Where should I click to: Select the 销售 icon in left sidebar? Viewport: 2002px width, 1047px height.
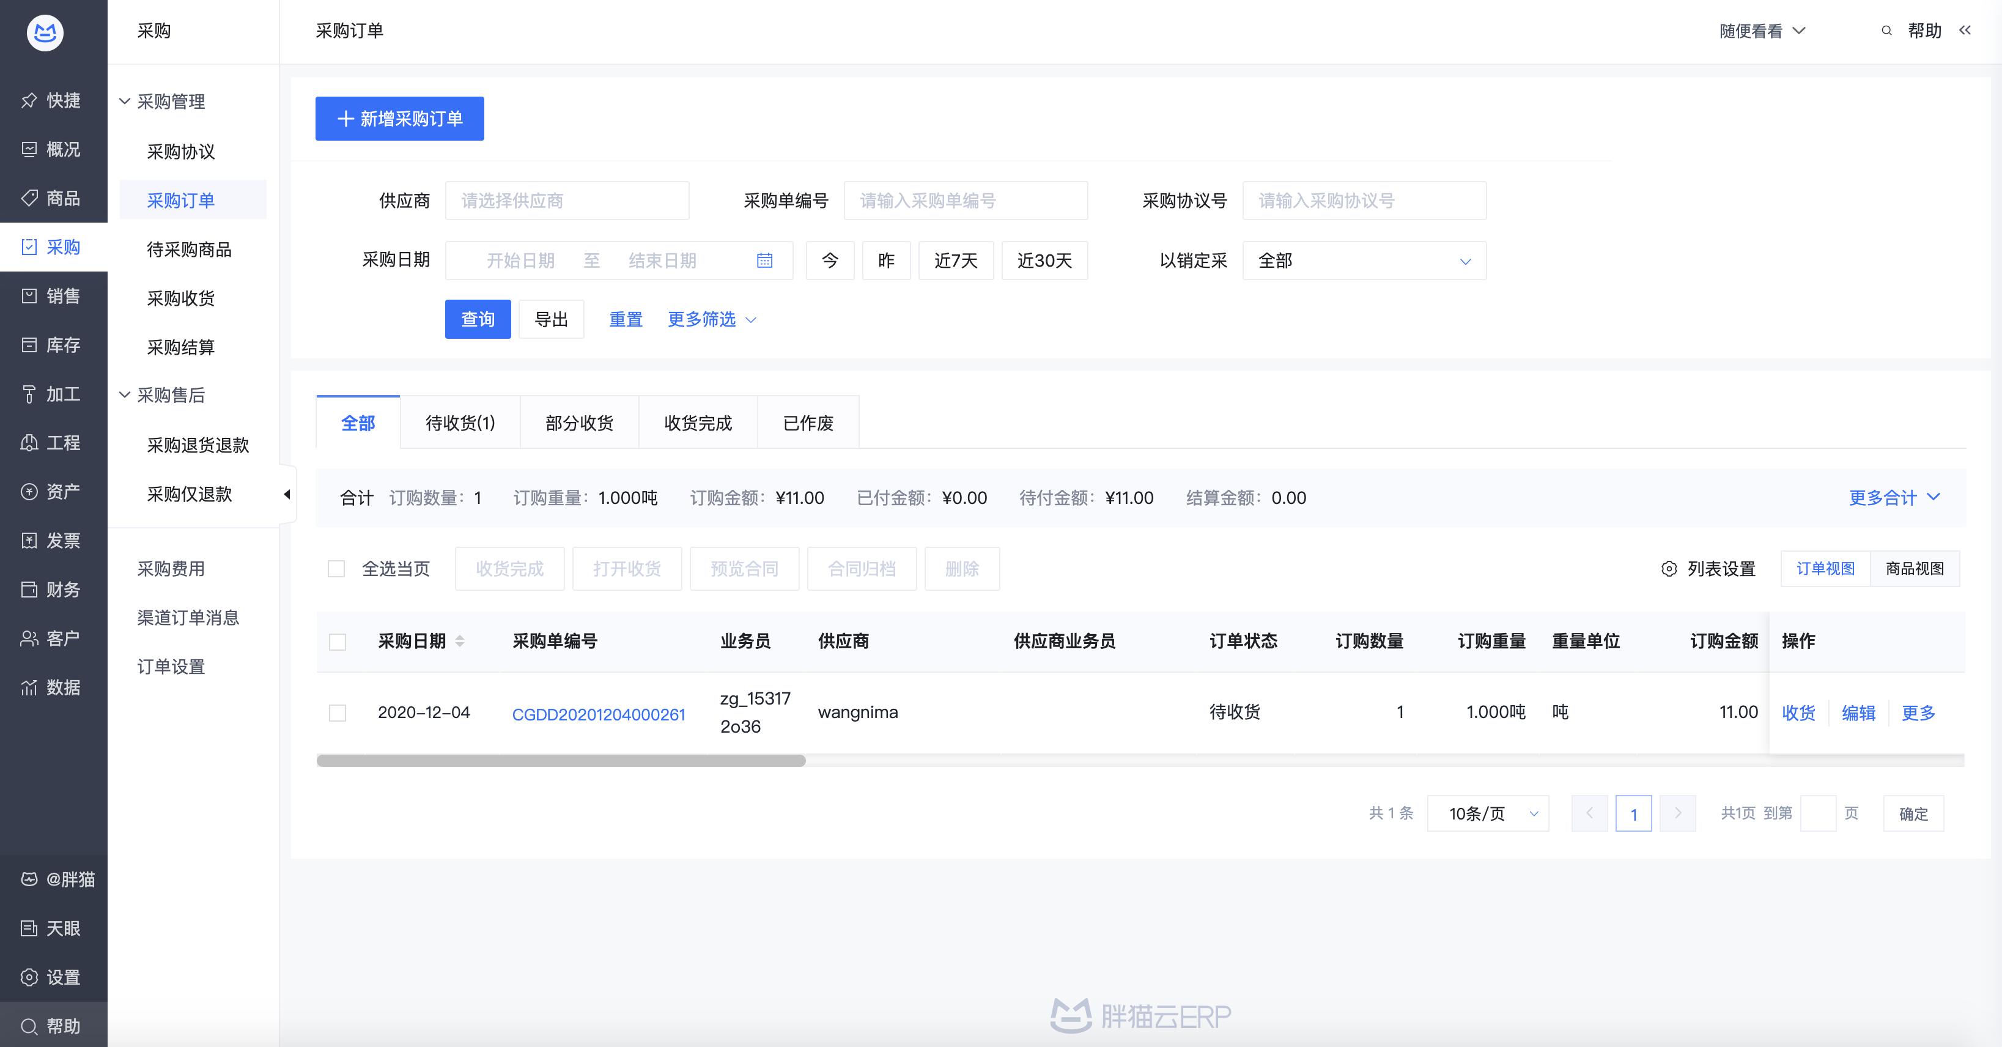[x=54, y=295]
